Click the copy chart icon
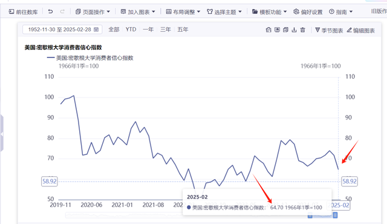387x224 pixels. (x=285, y=30)
